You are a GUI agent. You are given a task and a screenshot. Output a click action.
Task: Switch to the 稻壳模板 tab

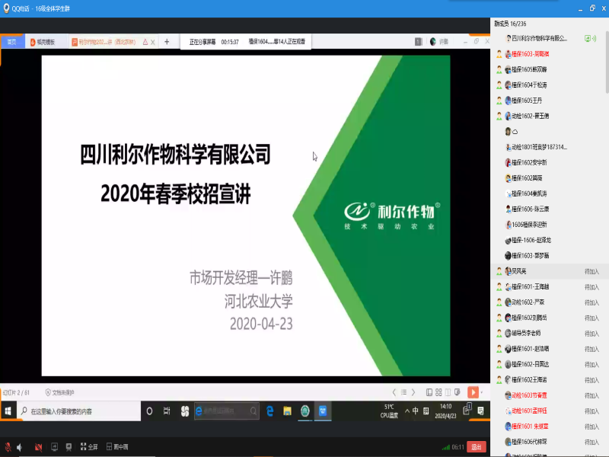(x=43, y=42)
